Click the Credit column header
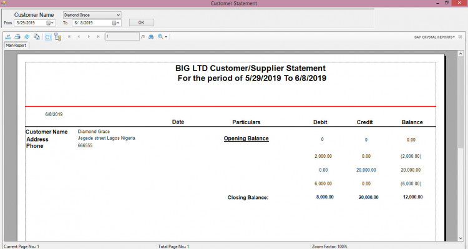468x249 pixels. [x=365, y=122]
